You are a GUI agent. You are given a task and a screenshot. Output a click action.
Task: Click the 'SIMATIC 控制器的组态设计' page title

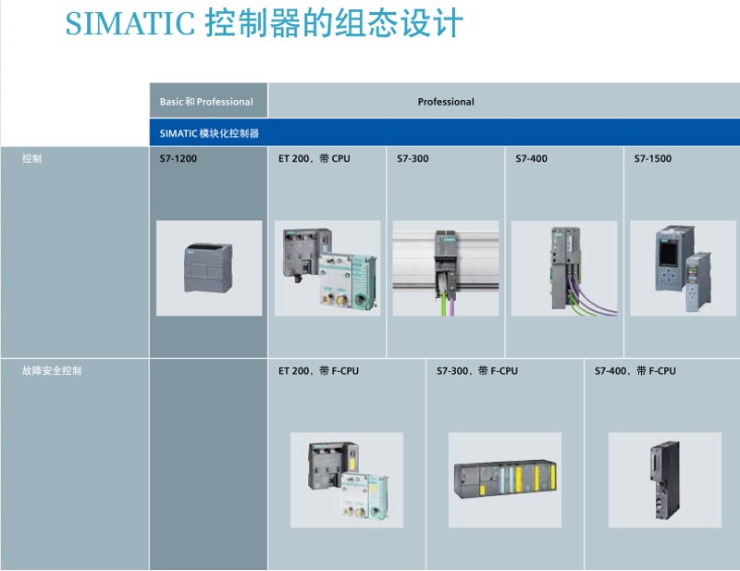click(x=265, y=23)
